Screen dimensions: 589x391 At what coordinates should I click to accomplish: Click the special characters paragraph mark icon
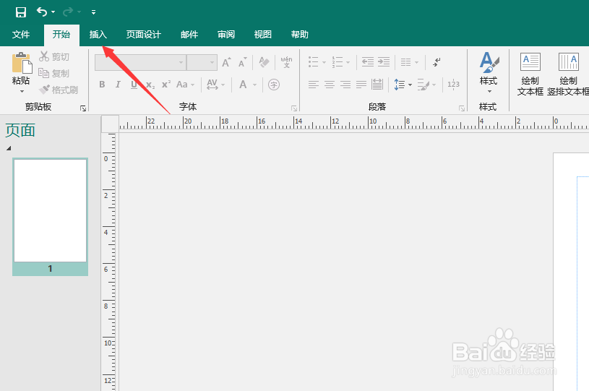[x=437, y=62]
